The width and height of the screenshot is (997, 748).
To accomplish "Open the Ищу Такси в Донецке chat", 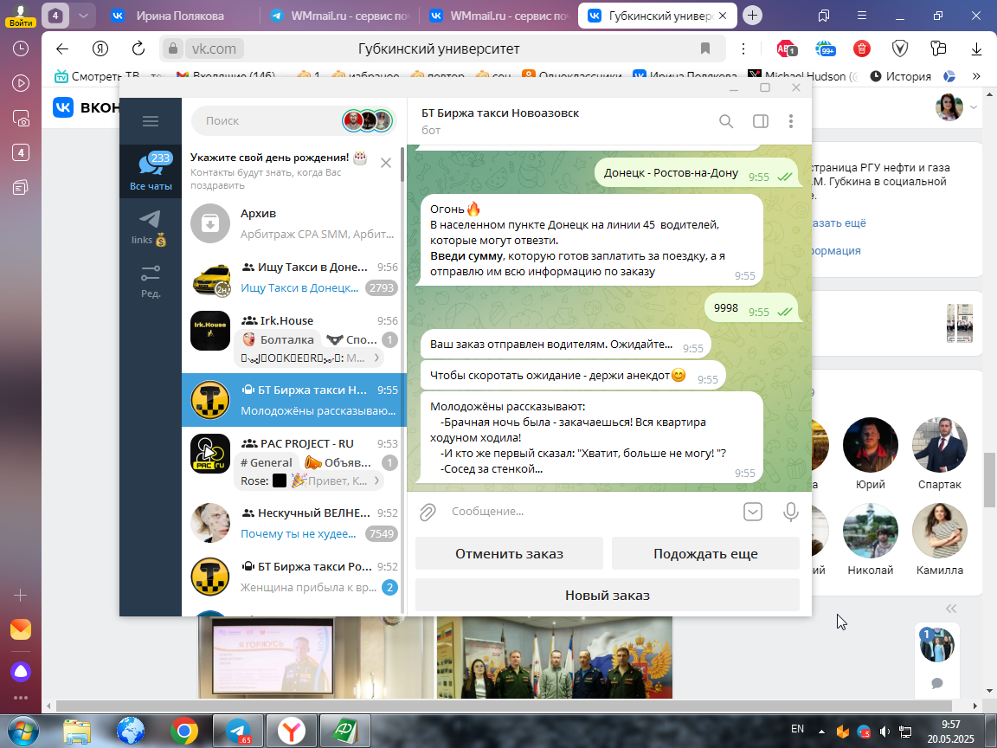I will click(293, 277).
